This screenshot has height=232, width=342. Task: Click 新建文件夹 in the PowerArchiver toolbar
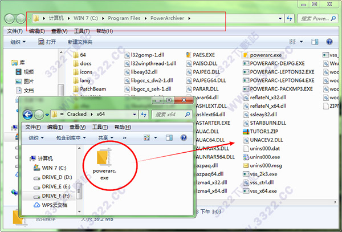click(x=80, y=42)
